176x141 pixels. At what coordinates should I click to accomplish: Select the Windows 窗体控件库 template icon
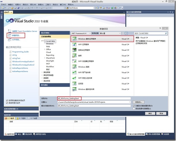point(74,89)
